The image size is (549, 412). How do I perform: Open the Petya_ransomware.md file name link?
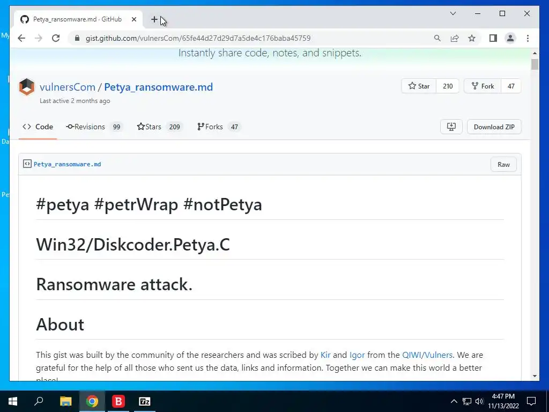67,164
